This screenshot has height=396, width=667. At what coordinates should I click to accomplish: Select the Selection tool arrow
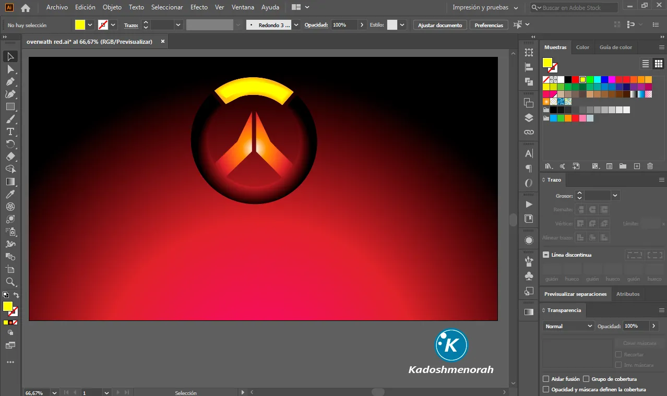(x=10, y=56)
